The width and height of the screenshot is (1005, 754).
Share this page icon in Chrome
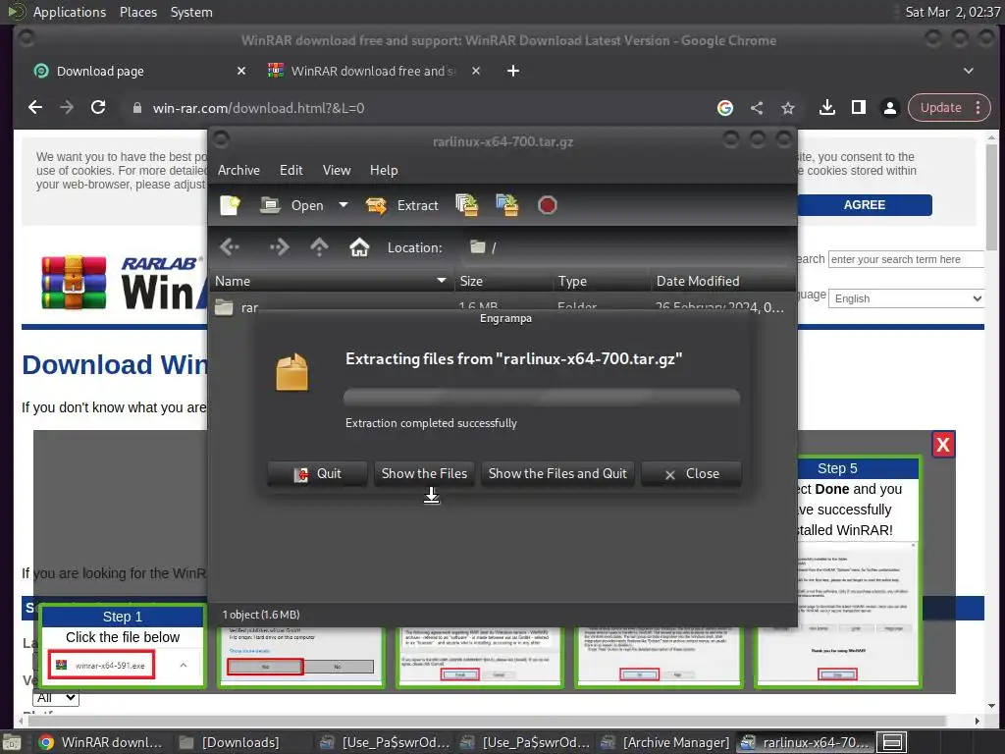coord(757,108)
